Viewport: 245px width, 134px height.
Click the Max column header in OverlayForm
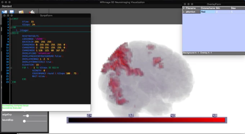(238, 8)
